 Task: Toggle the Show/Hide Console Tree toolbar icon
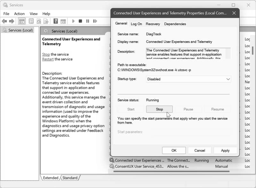pyautogui.click(x=22, y=21)
